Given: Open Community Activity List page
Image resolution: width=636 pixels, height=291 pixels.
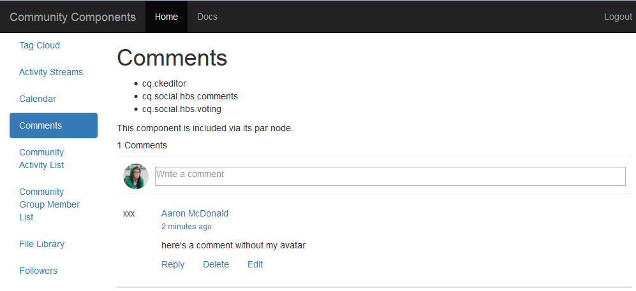Looking at the screenshot, I should tap(41, 159).
